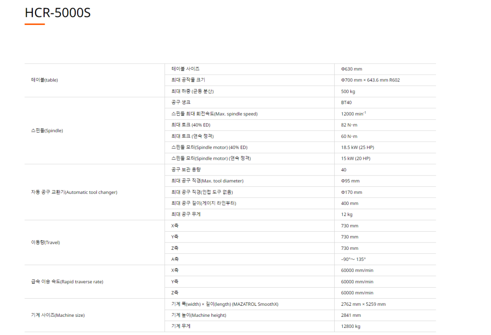Select the BT40 tool shank value

(x=346, y=102)
